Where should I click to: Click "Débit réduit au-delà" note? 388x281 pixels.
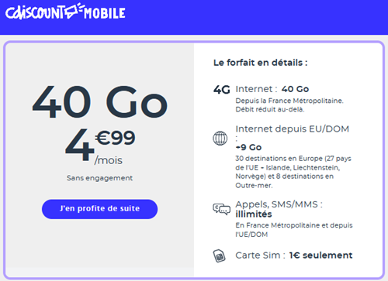tap(270, 109)
